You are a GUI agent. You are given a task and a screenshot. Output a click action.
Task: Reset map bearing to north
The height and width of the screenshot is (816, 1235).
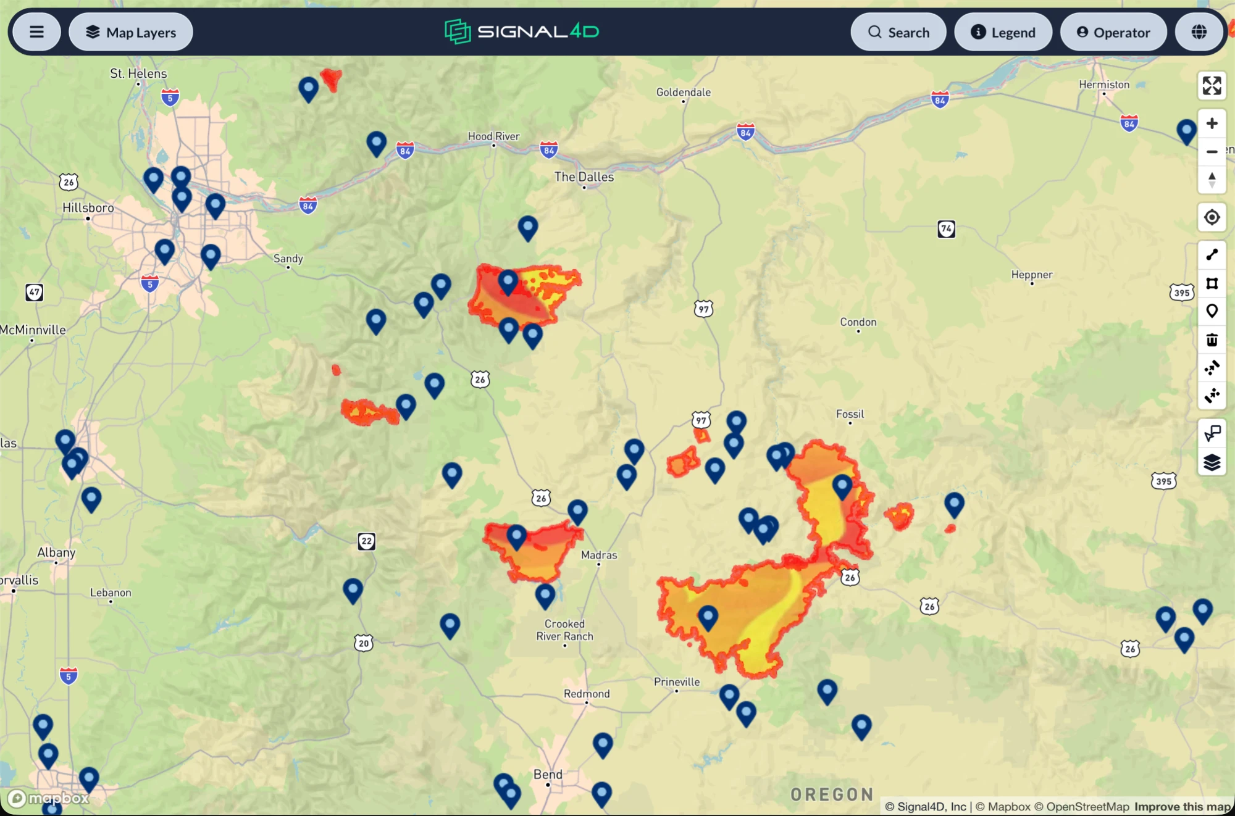pyautogui.click(x=1212, y=180)
